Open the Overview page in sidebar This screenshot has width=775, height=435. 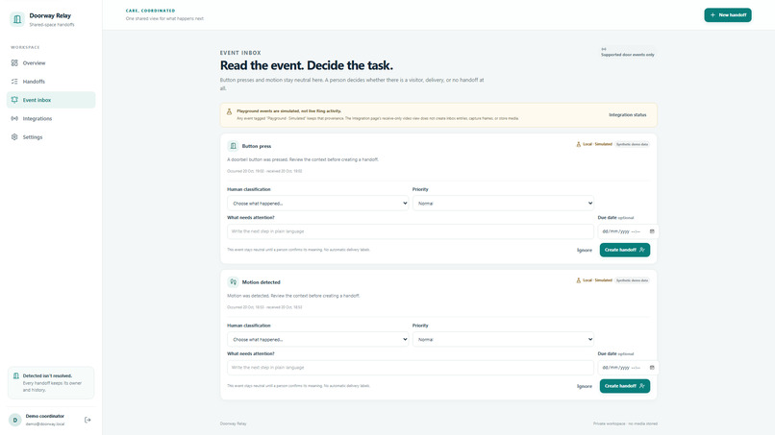coord(51,63)
